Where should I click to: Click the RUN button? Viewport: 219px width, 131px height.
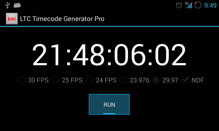109,105
